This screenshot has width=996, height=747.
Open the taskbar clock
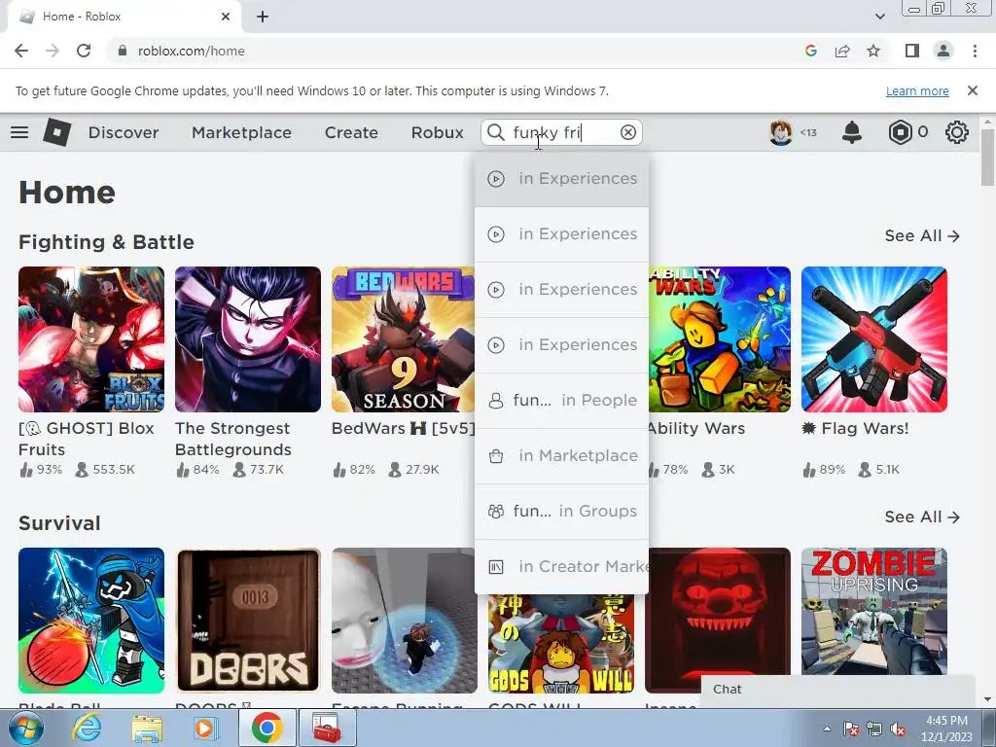946,729
